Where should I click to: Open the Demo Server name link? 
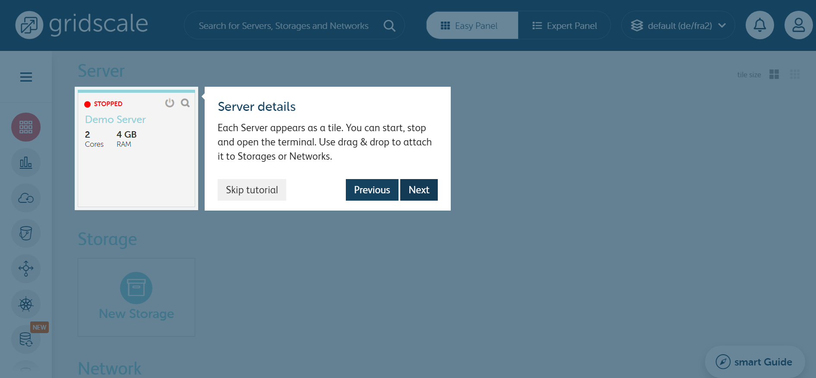[115, 120]
